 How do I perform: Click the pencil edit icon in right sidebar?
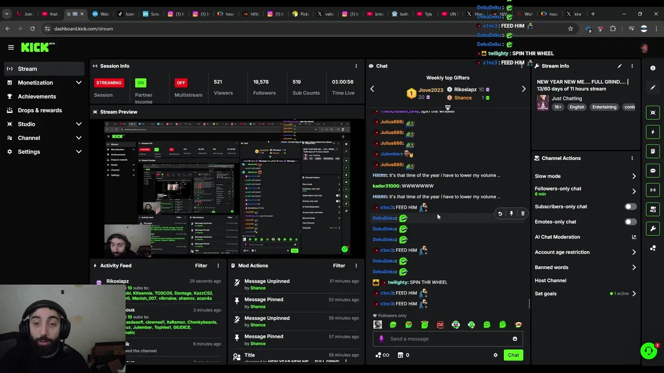653,88
